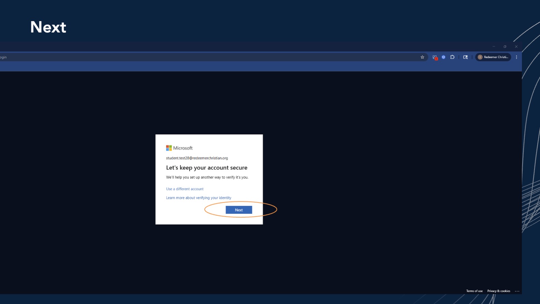Open the Redeemer Christi... profile chip
This screenshot has height=304, width=540.
[493, 57]
